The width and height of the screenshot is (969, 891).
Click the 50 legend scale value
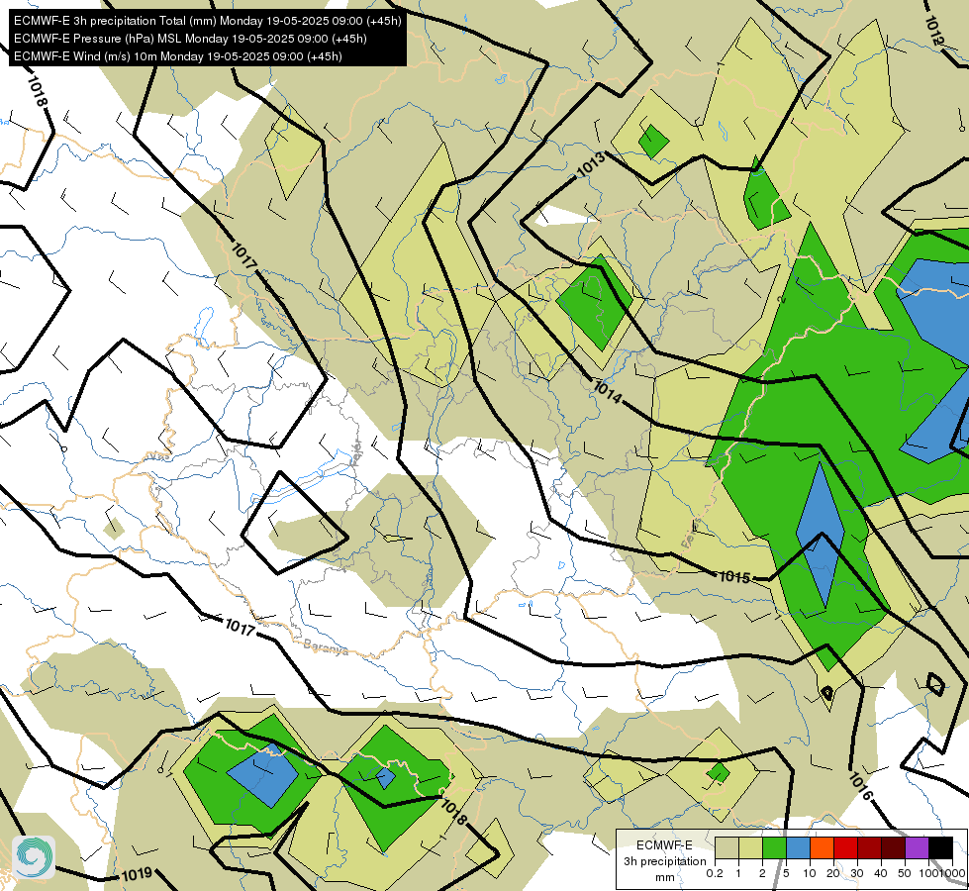click(x=905, y=873)
